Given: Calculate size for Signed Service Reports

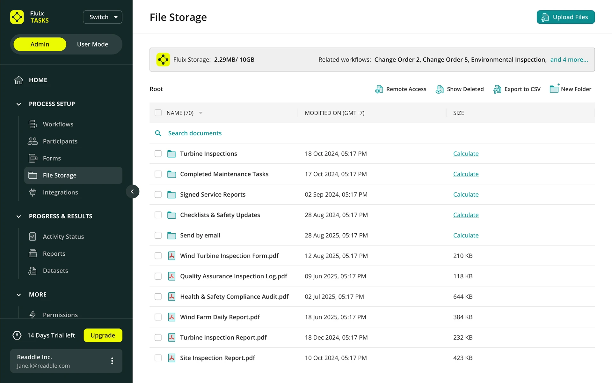Looking at the screenshot, I should [466, 194].
